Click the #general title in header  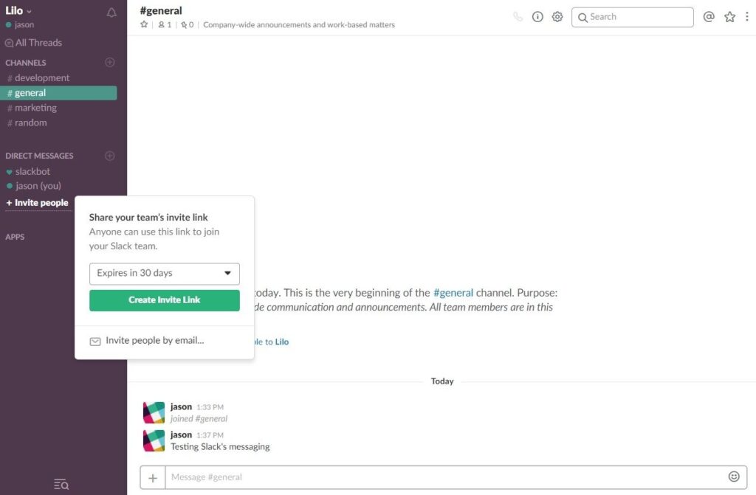161,10
